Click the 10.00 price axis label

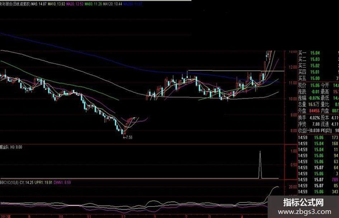[x=293, y=99]
